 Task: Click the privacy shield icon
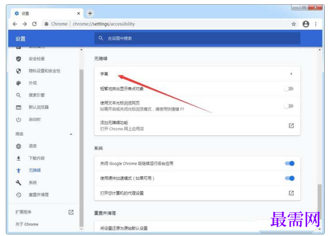pyautogui.click(x=19, y=71)
